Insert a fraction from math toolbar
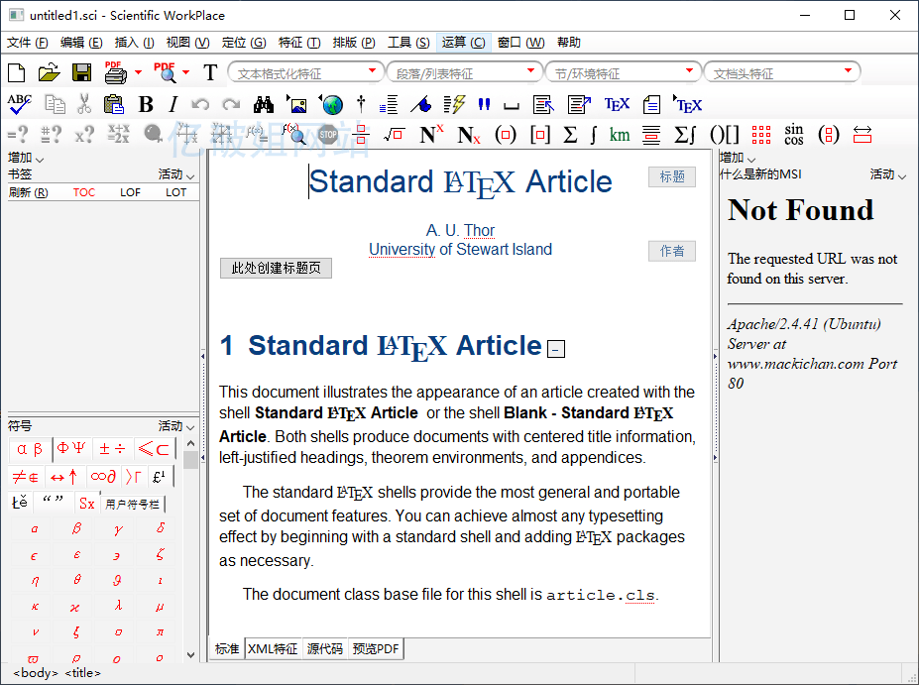 tap(361, 135)
